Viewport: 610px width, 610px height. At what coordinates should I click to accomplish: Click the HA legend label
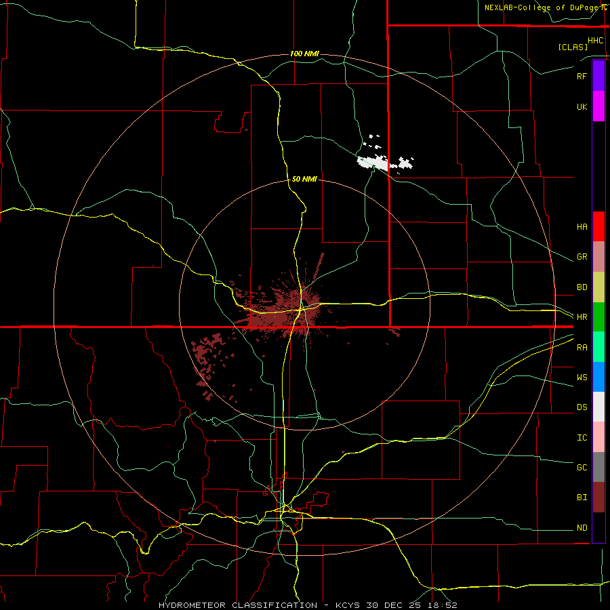click(582, 226)
